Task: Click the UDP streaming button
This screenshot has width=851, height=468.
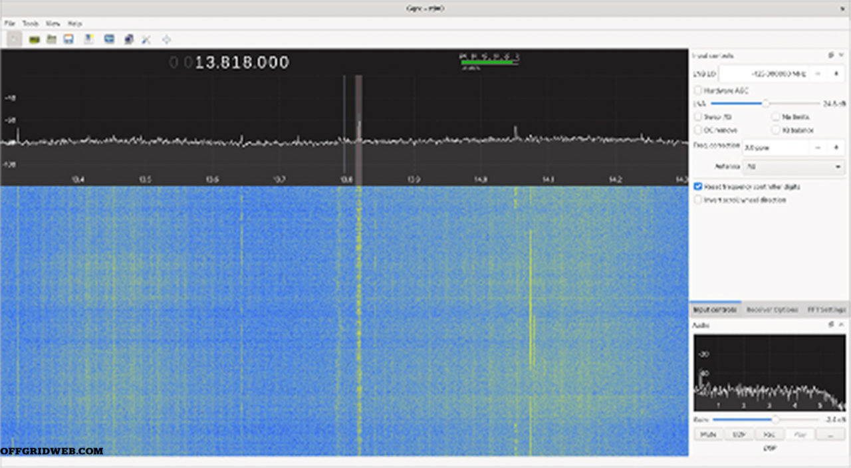Action: (x=740, y=434)
